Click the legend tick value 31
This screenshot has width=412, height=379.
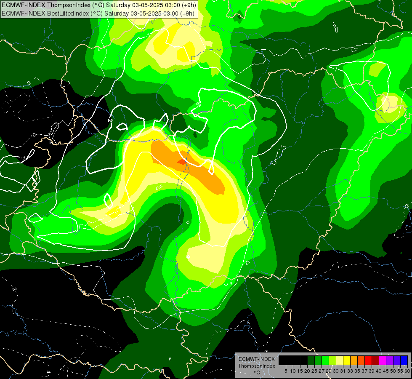[x=343, y=371]
